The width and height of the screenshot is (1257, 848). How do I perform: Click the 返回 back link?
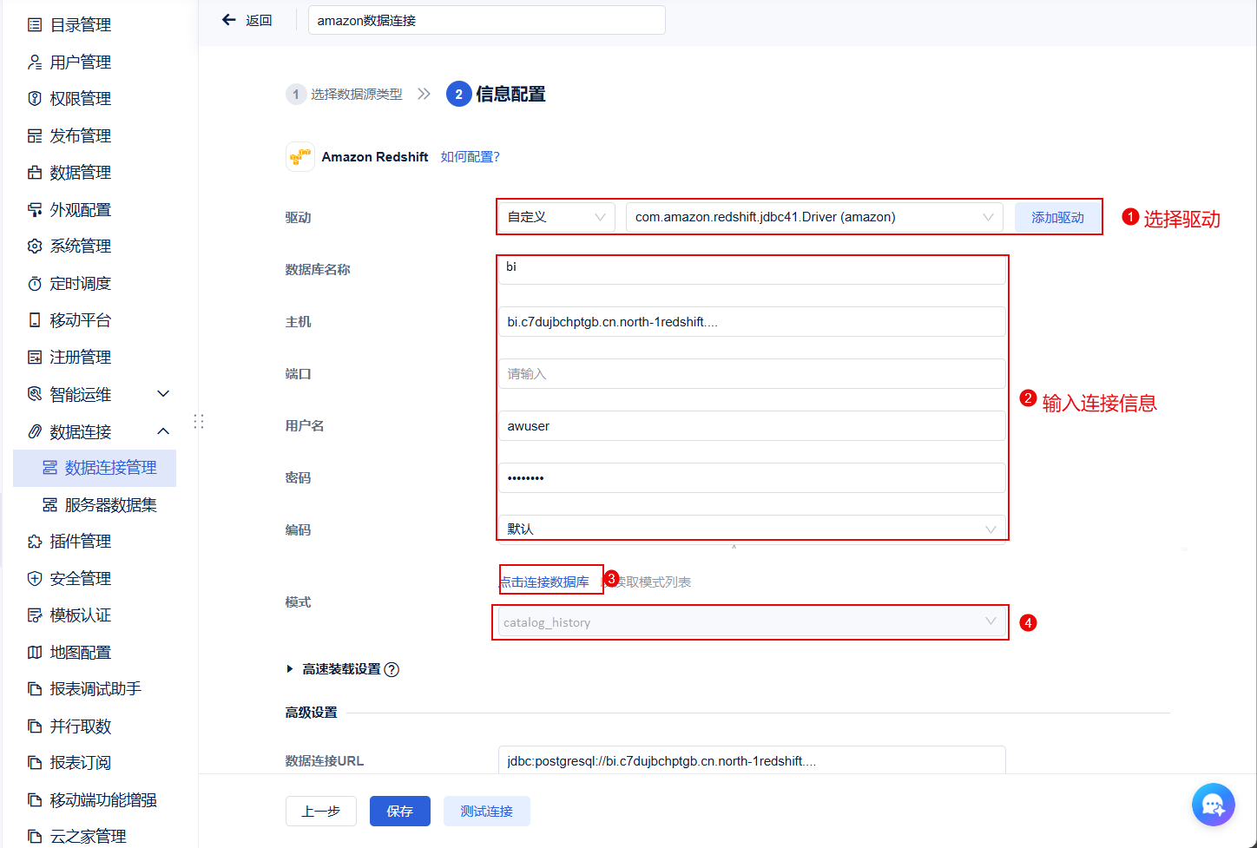(259, 20)
